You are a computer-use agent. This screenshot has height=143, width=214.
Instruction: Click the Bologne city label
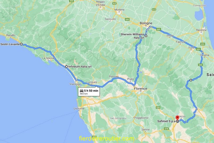click(146, 23)
